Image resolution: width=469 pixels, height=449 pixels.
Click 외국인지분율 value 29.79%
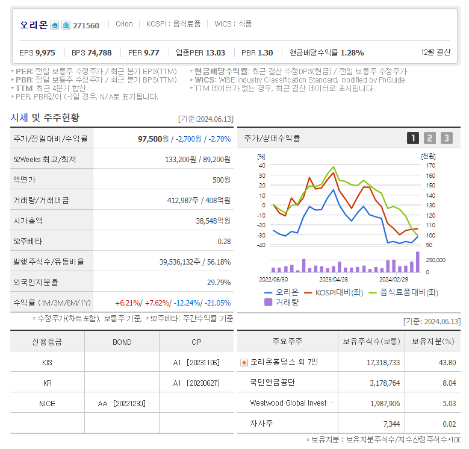219,283
